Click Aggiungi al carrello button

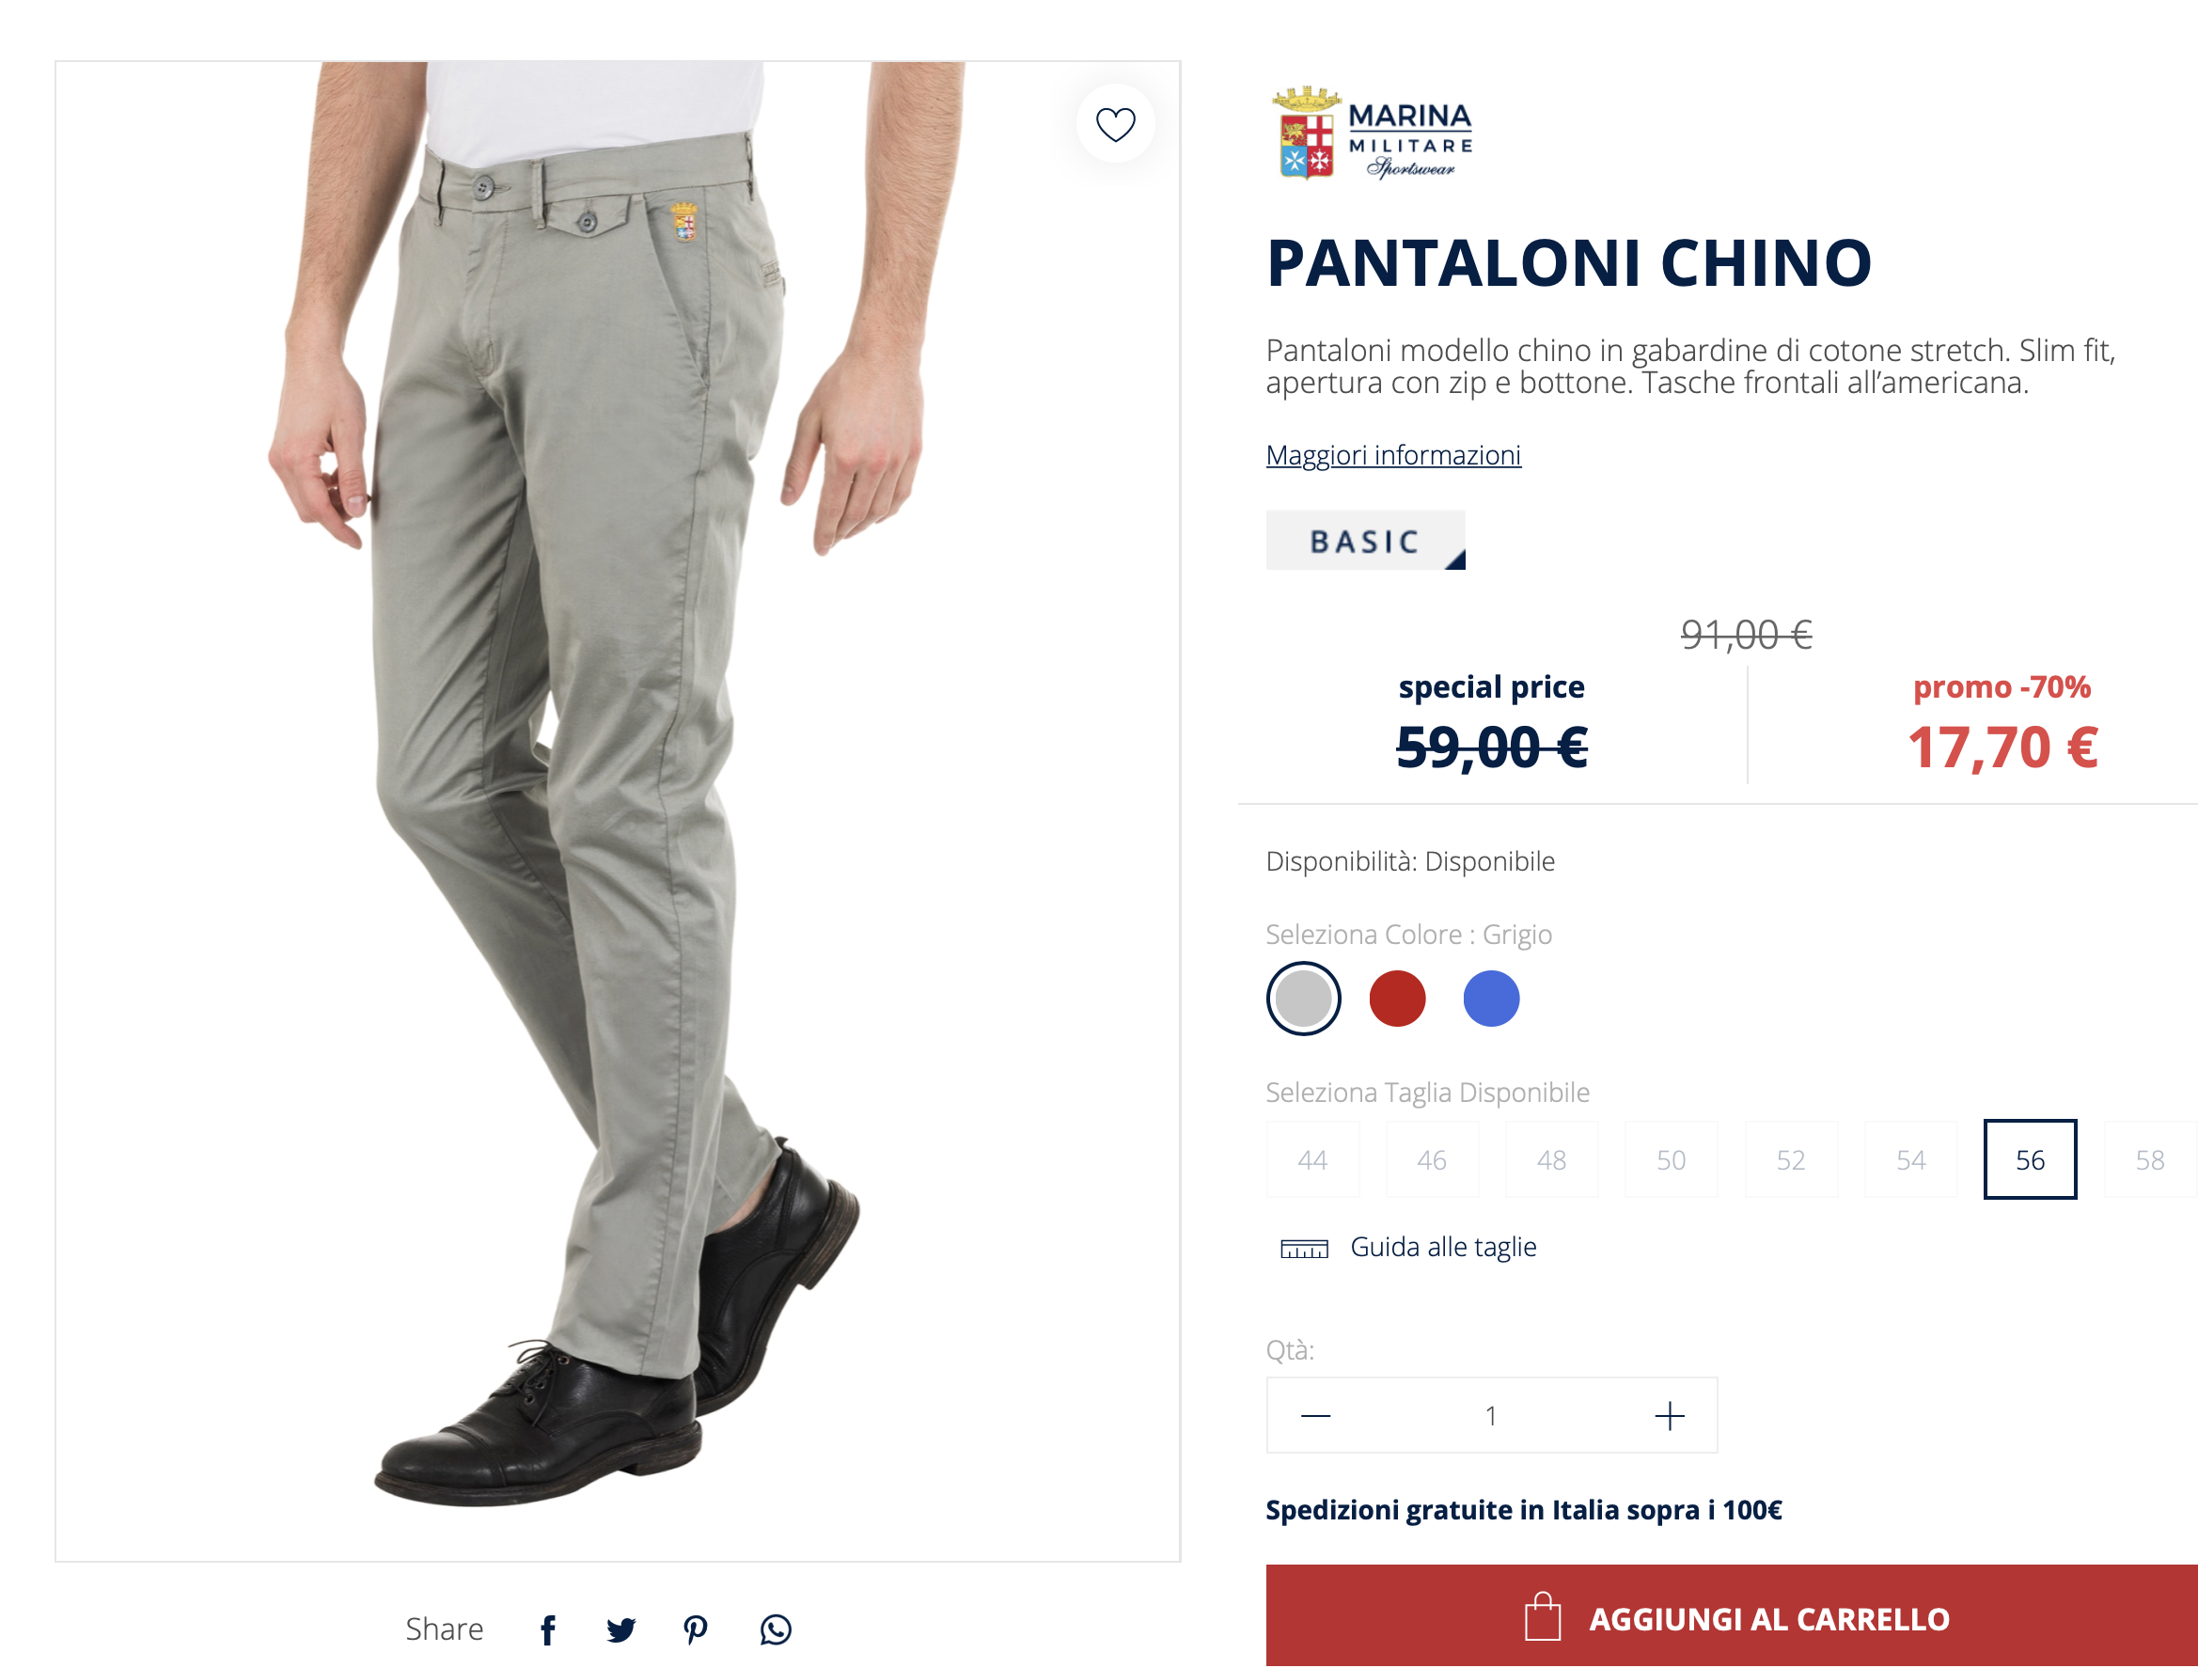pos(1731,1617)
